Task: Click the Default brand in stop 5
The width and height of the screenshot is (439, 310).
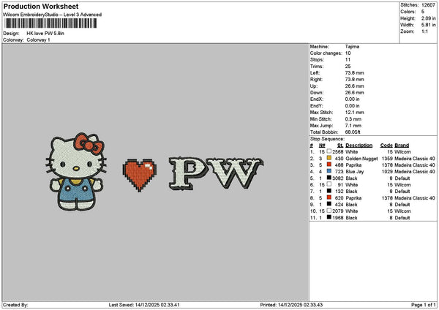Action: pos(402,178)
